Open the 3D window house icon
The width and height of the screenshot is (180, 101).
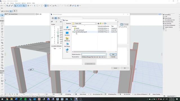(75, 6)
